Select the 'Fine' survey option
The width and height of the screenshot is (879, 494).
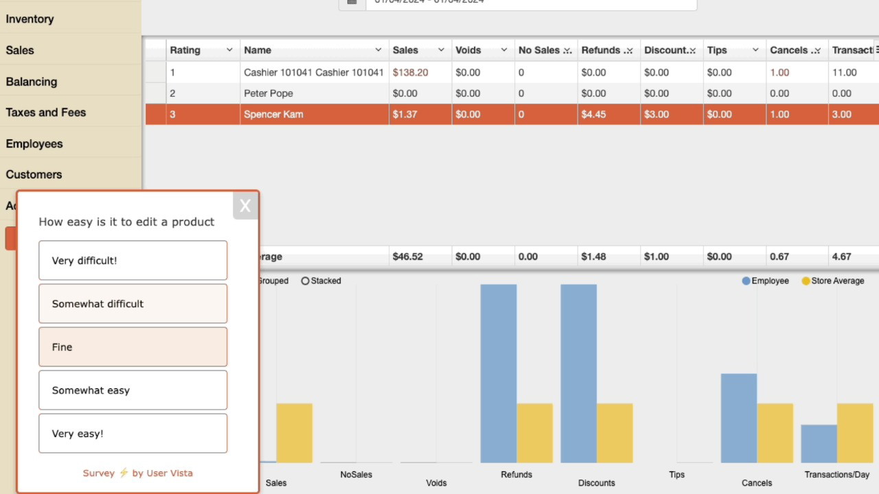point(133,347)
